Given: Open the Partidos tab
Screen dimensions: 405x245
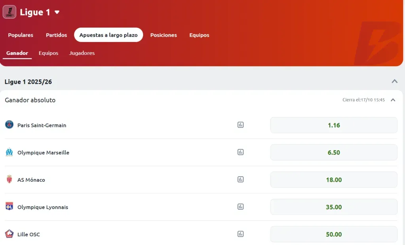Looking at the screenshot, I should point(56,35).
